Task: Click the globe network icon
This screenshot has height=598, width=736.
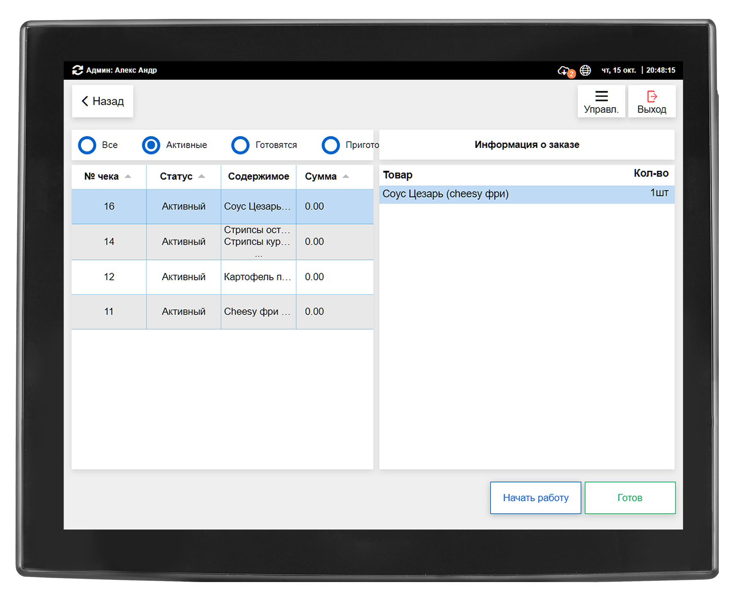Action: (586, 70)
